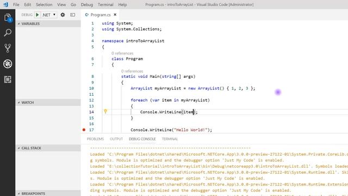348x196 pixels.
Task: Collapse the BREAKPOINTS section
Action: (x=48, y=193)
